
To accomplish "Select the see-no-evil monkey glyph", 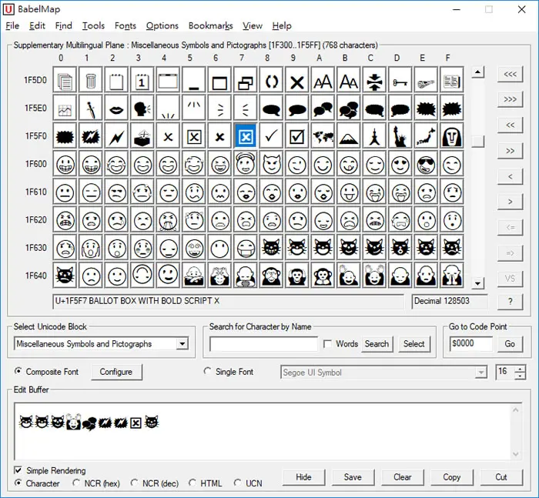I will 271,276.
